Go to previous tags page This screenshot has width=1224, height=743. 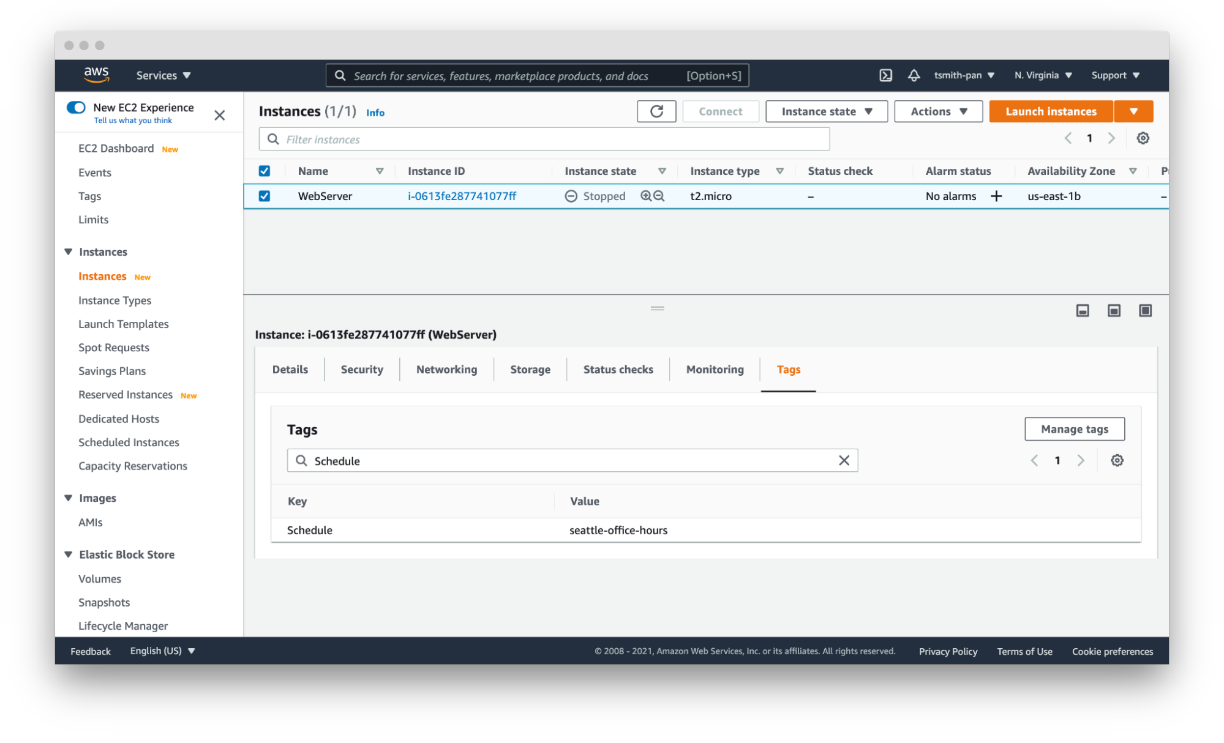[x=1034, y=460]
